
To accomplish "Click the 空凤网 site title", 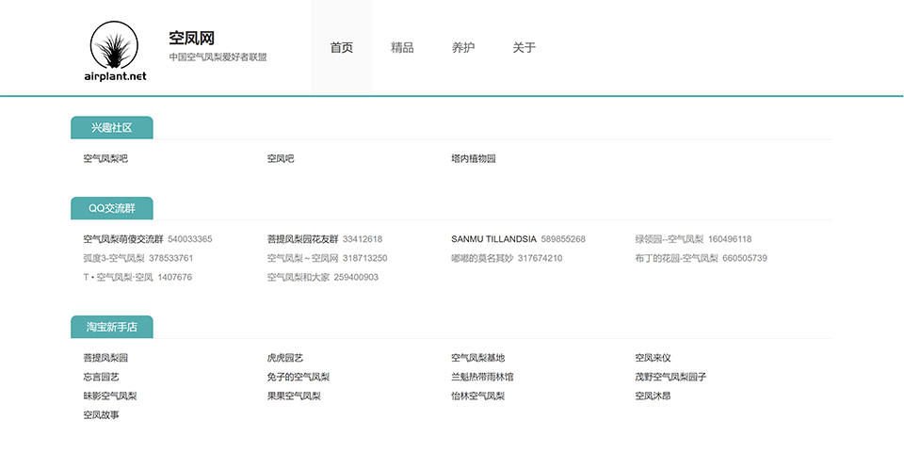I will (x=192, y=39).
